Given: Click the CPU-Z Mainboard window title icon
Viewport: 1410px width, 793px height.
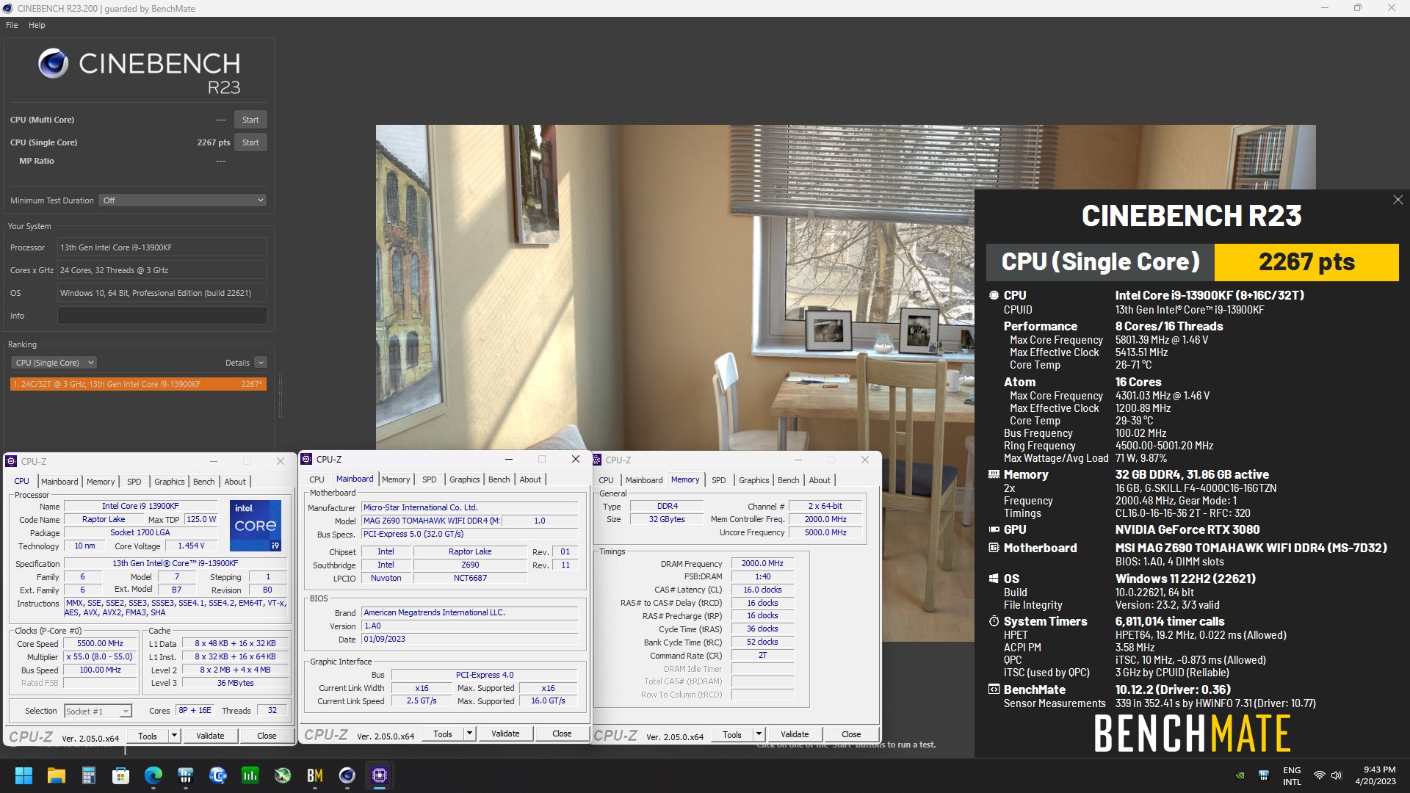Looking at the screenshot, I should pyautogui.click(x=306, y=460).
